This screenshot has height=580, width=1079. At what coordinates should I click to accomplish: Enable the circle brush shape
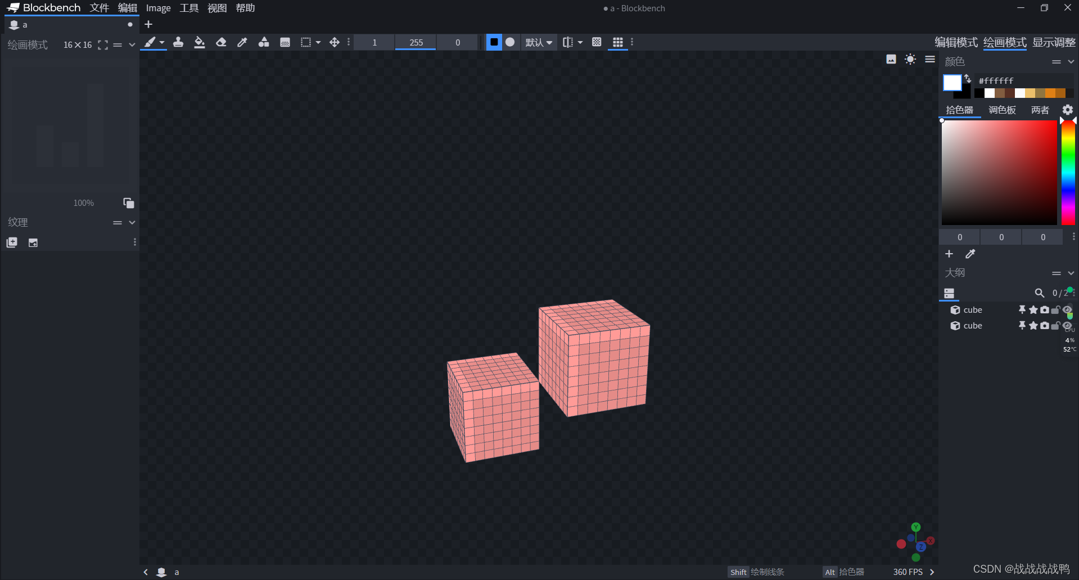(x=510, y=42)
